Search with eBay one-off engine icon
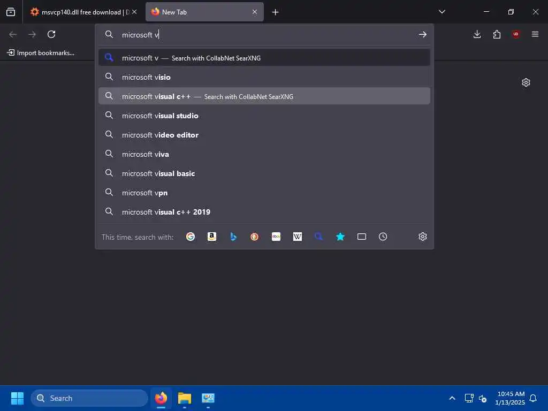This screenshot has height=411, width=548. pos(276,237)
